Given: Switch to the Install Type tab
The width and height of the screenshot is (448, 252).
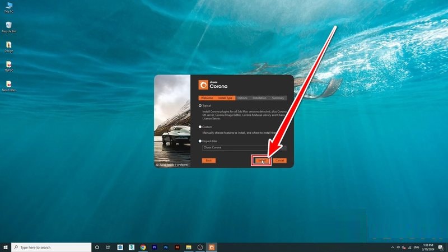Looking at the screenshot, I should pos(225,98).
